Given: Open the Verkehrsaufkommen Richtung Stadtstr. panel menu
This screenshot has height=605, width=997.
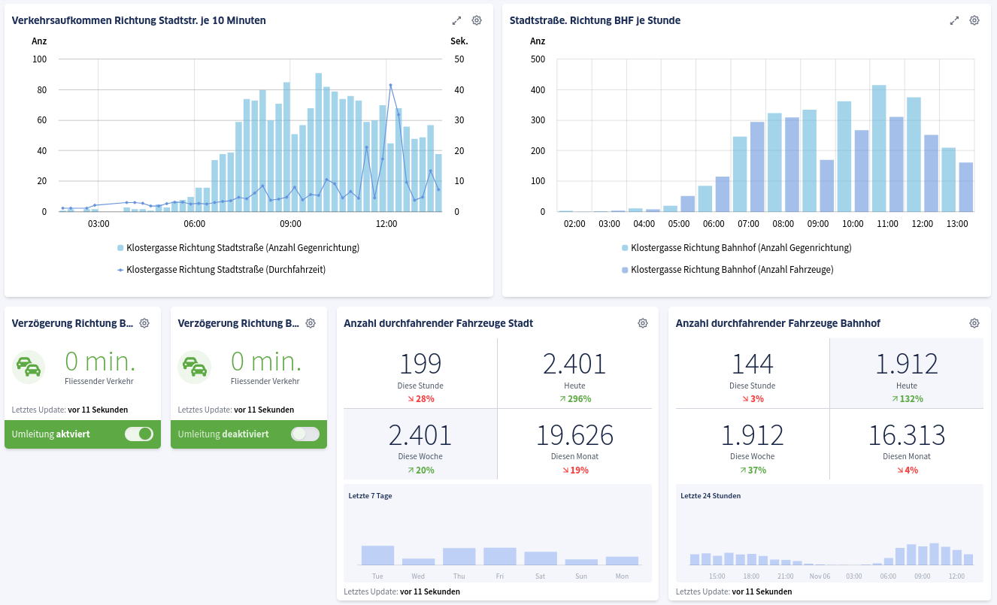Looking at the screenshot, I should point(137,20).
